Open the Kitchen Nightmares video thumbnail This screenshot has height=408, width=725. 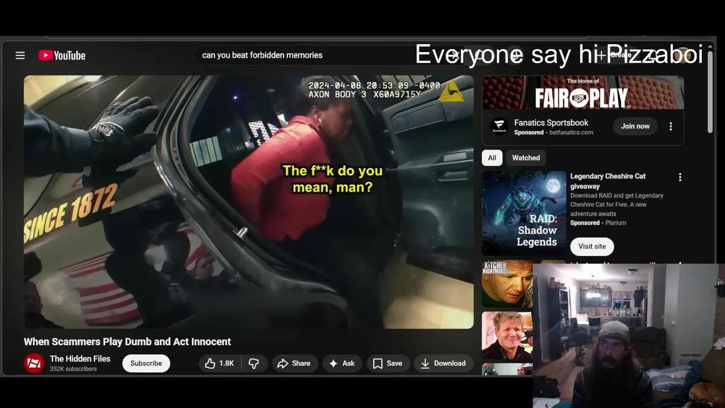[x=507, y=284]
